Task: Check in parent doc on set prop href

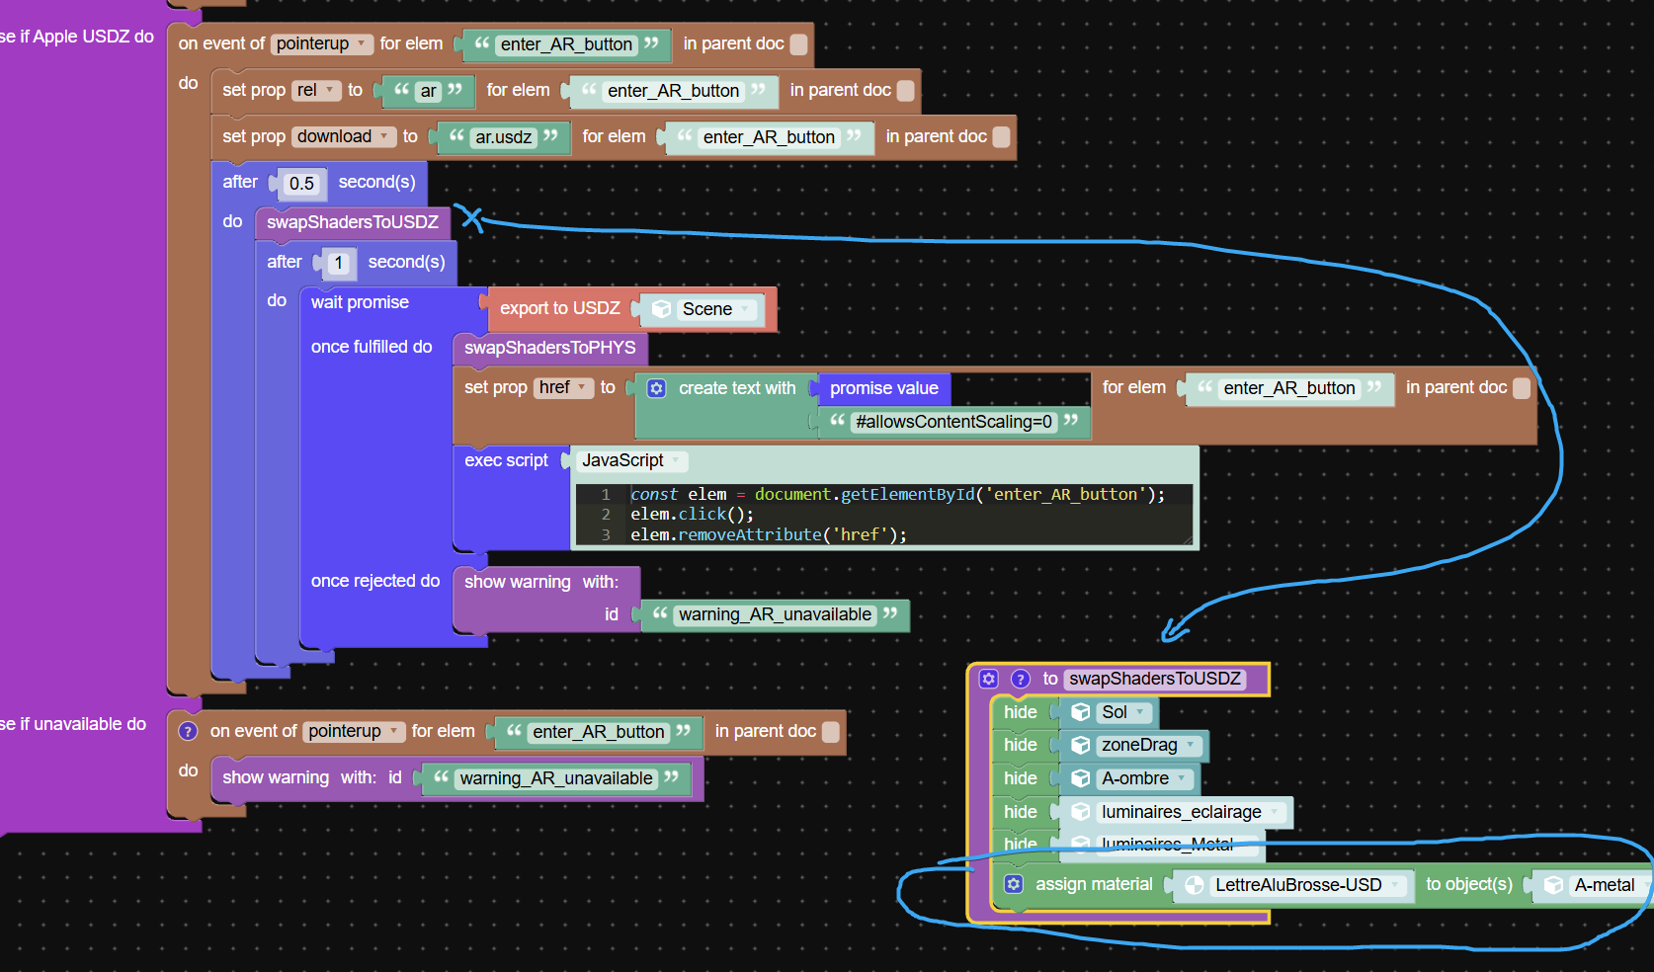Action: click(x=1522, y=388)
